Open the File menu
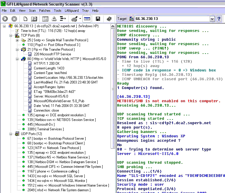Viewport: 225px width, 193px height. tap(4, 11)
